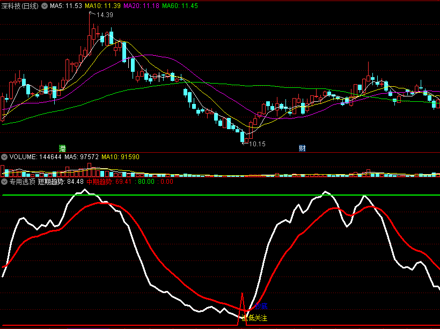Click the VOLUME: 144644 readout
Viewport: 440px width, 329px height.
click(x=35, y=157)
